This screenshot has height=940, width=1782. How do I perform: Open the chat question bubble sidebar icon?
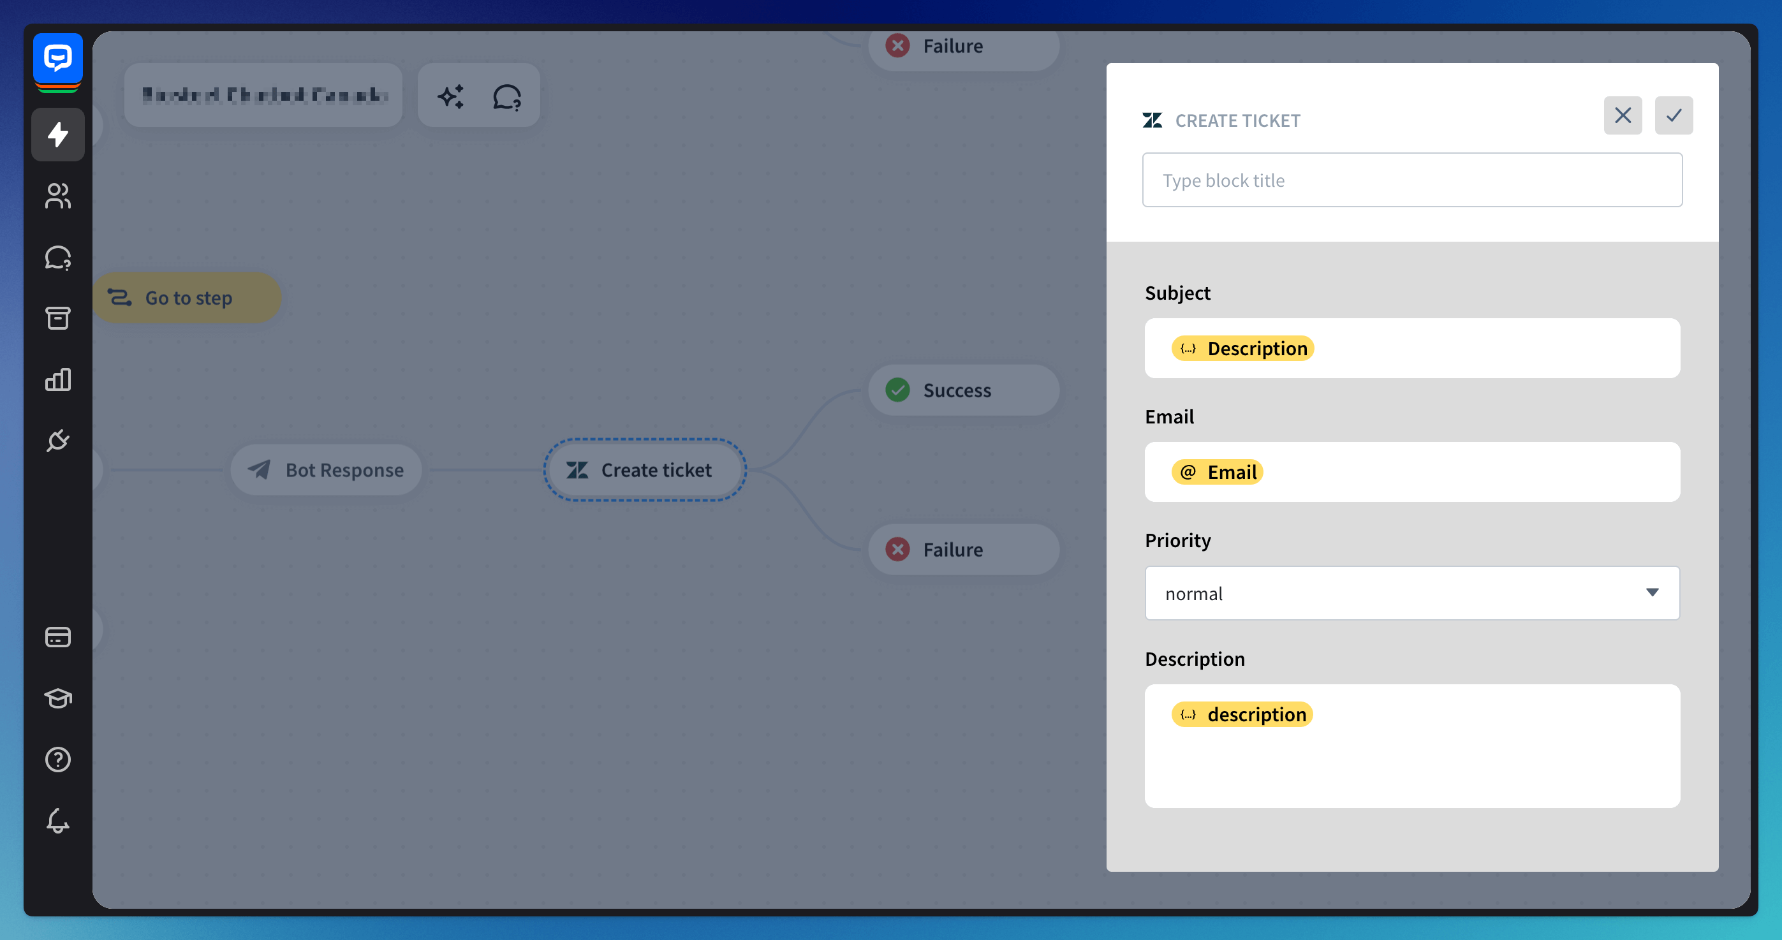coord(58,257)
